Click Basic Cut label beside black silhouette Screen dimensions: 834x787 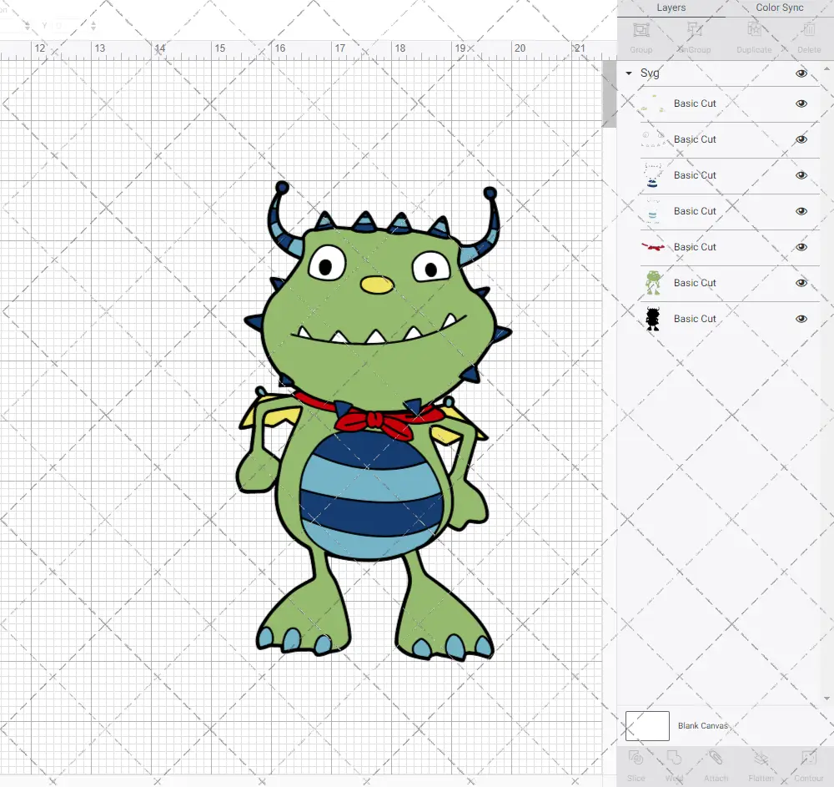[x=695, y=319]
